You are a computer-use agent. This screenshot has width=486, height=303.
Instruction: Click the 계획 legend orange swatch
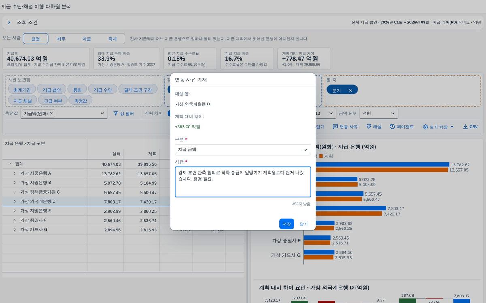[321, 156]
